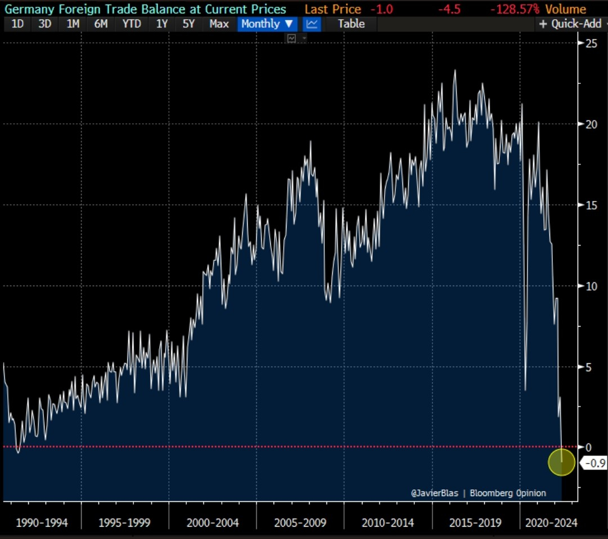The image size is (608, 539).
Task: Click the line chart view icon
Action: [312, 24]
